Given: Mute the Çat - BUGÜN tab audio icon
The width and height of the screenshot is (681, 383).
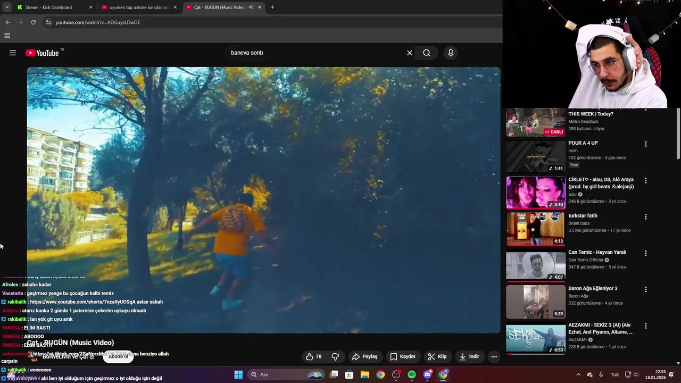Looking at the screenshot, I should pos(251,7).
